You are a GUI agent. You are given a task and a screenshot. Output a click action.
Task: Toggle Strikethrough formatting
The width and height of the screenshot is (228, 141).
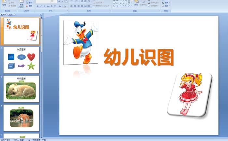(x=48, y=6)
